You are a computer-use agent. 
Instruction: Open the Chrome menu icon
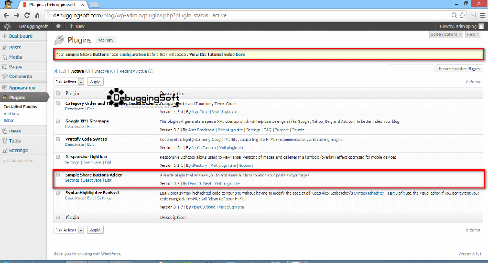pos(482,15)
